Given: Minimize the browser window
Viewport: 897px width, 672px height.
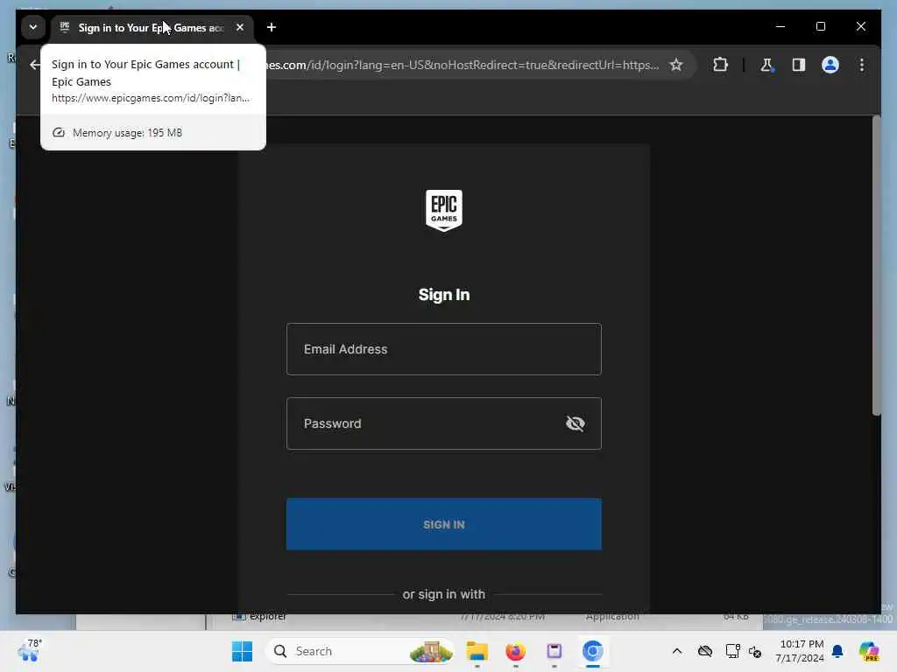Looking at the screenshot, I should point(780,26).
